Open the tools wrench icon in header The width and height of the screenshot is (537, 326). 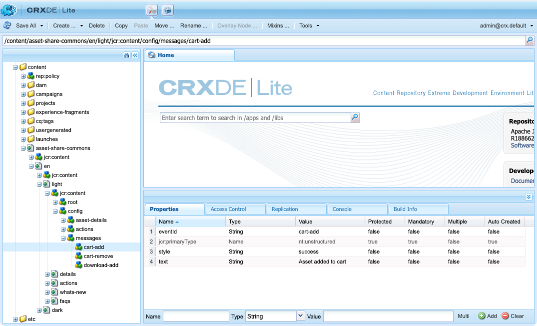click(x=152, y=10)
